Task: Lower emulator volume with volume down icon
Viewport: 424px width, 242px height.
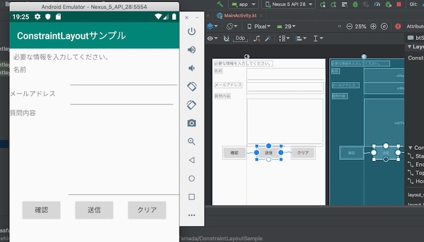Action: [x=191, y=68]
